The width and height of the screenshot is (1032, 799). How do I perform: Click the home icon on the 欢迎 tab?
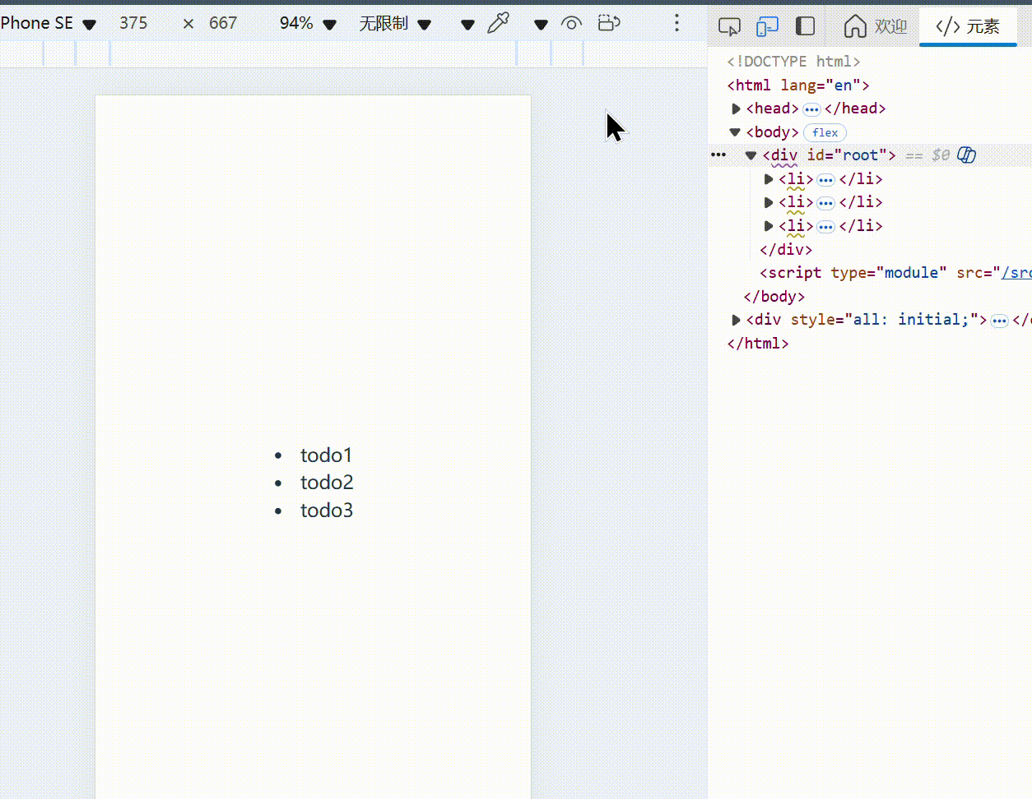tap(856, 25)
